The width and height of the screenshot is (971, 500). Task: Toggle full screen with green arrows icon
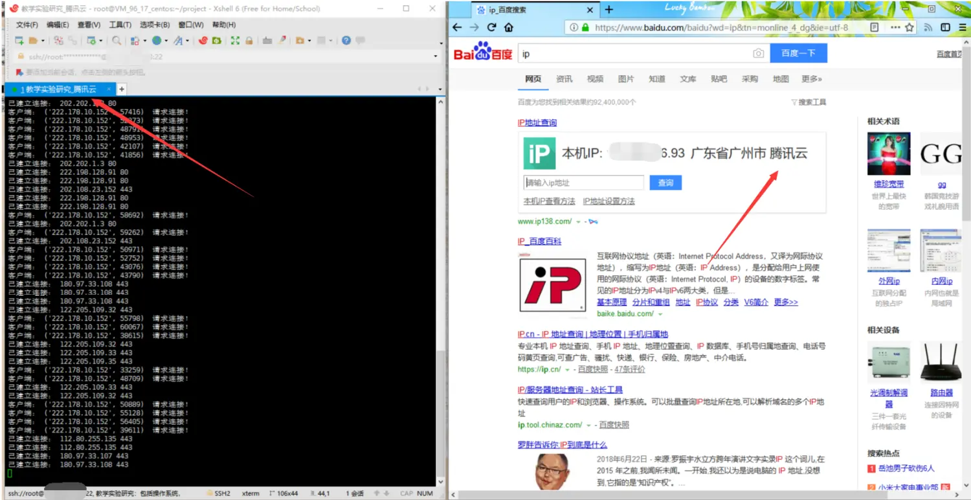click(235, 40)
